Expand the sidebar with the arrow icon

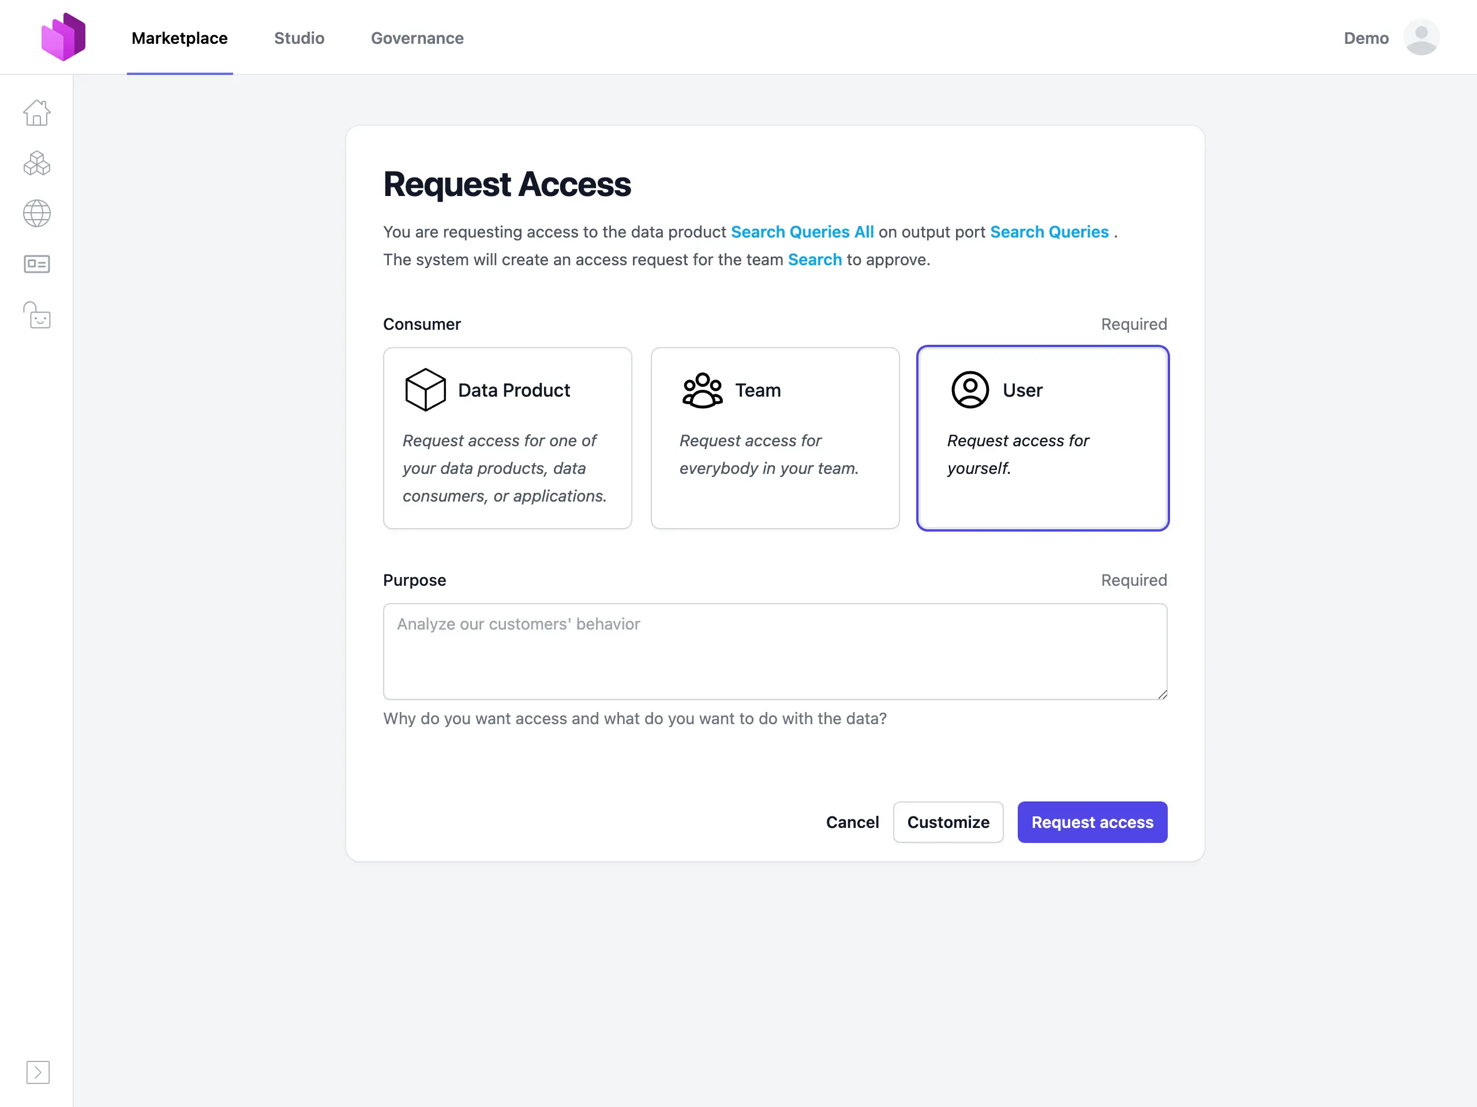point(38,1072)
